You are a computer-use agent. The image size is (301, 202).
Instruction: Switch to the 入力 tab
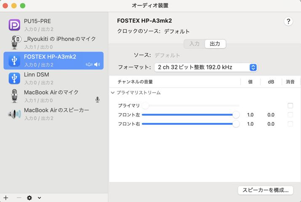point(194,44)
